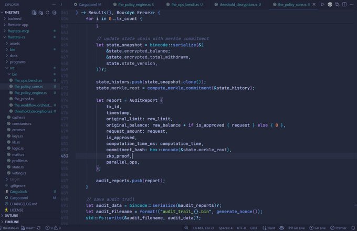Open lib.rs file
The width and height of the screenshot is (357, 231).
(16, 142)
